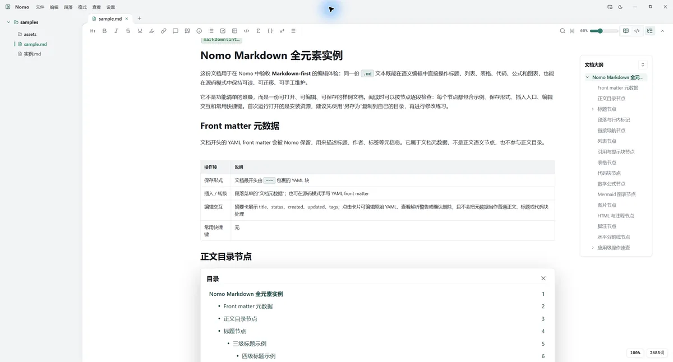Jump to Mermaid 图表节点 in the outline

[x=616, y=194]
